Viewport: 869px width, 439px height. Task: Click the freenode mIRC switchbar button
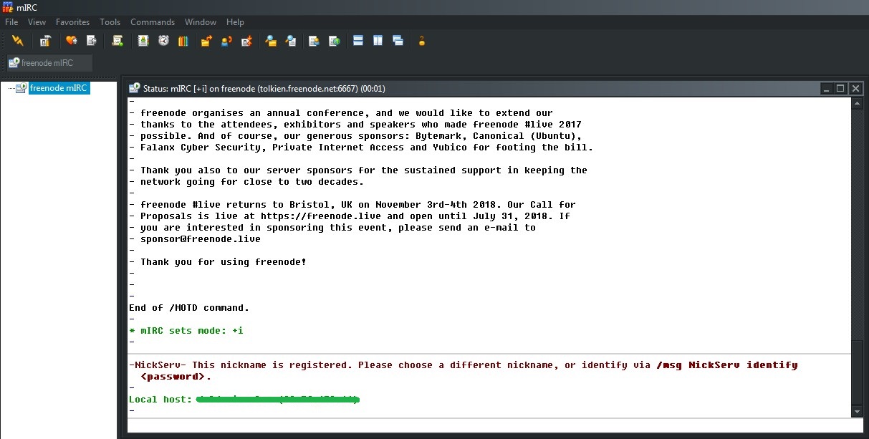(50, 63)
